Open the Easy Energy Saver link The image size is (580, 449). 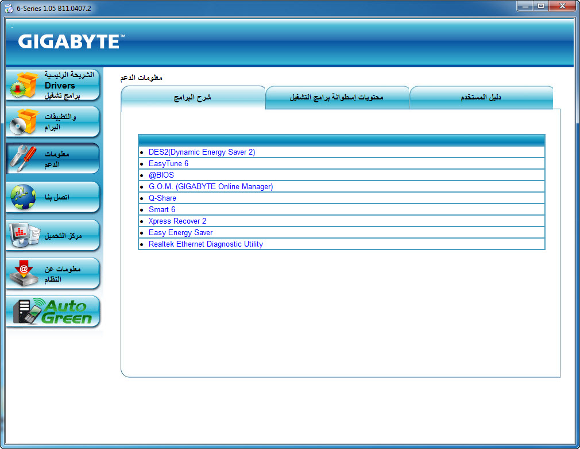coord(180,232)
